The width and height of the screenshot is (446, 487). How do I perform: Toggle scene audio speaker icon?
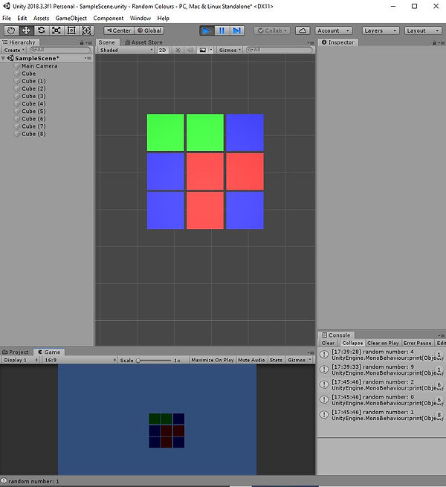point(190,50)
